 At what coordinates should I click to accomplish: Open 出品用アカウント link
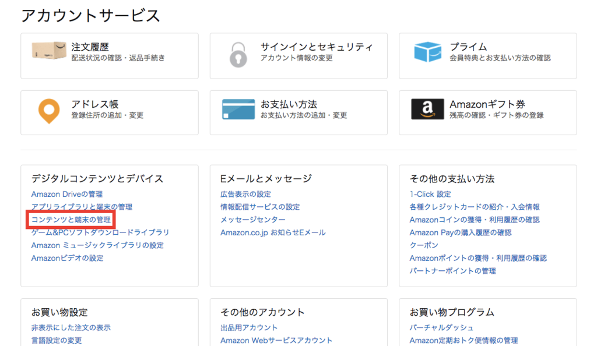point(249,328)
